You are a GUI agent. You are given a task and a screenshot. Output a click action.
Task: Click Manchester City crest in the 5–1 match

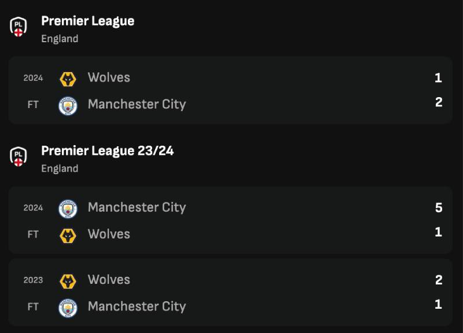click(68, 208)
